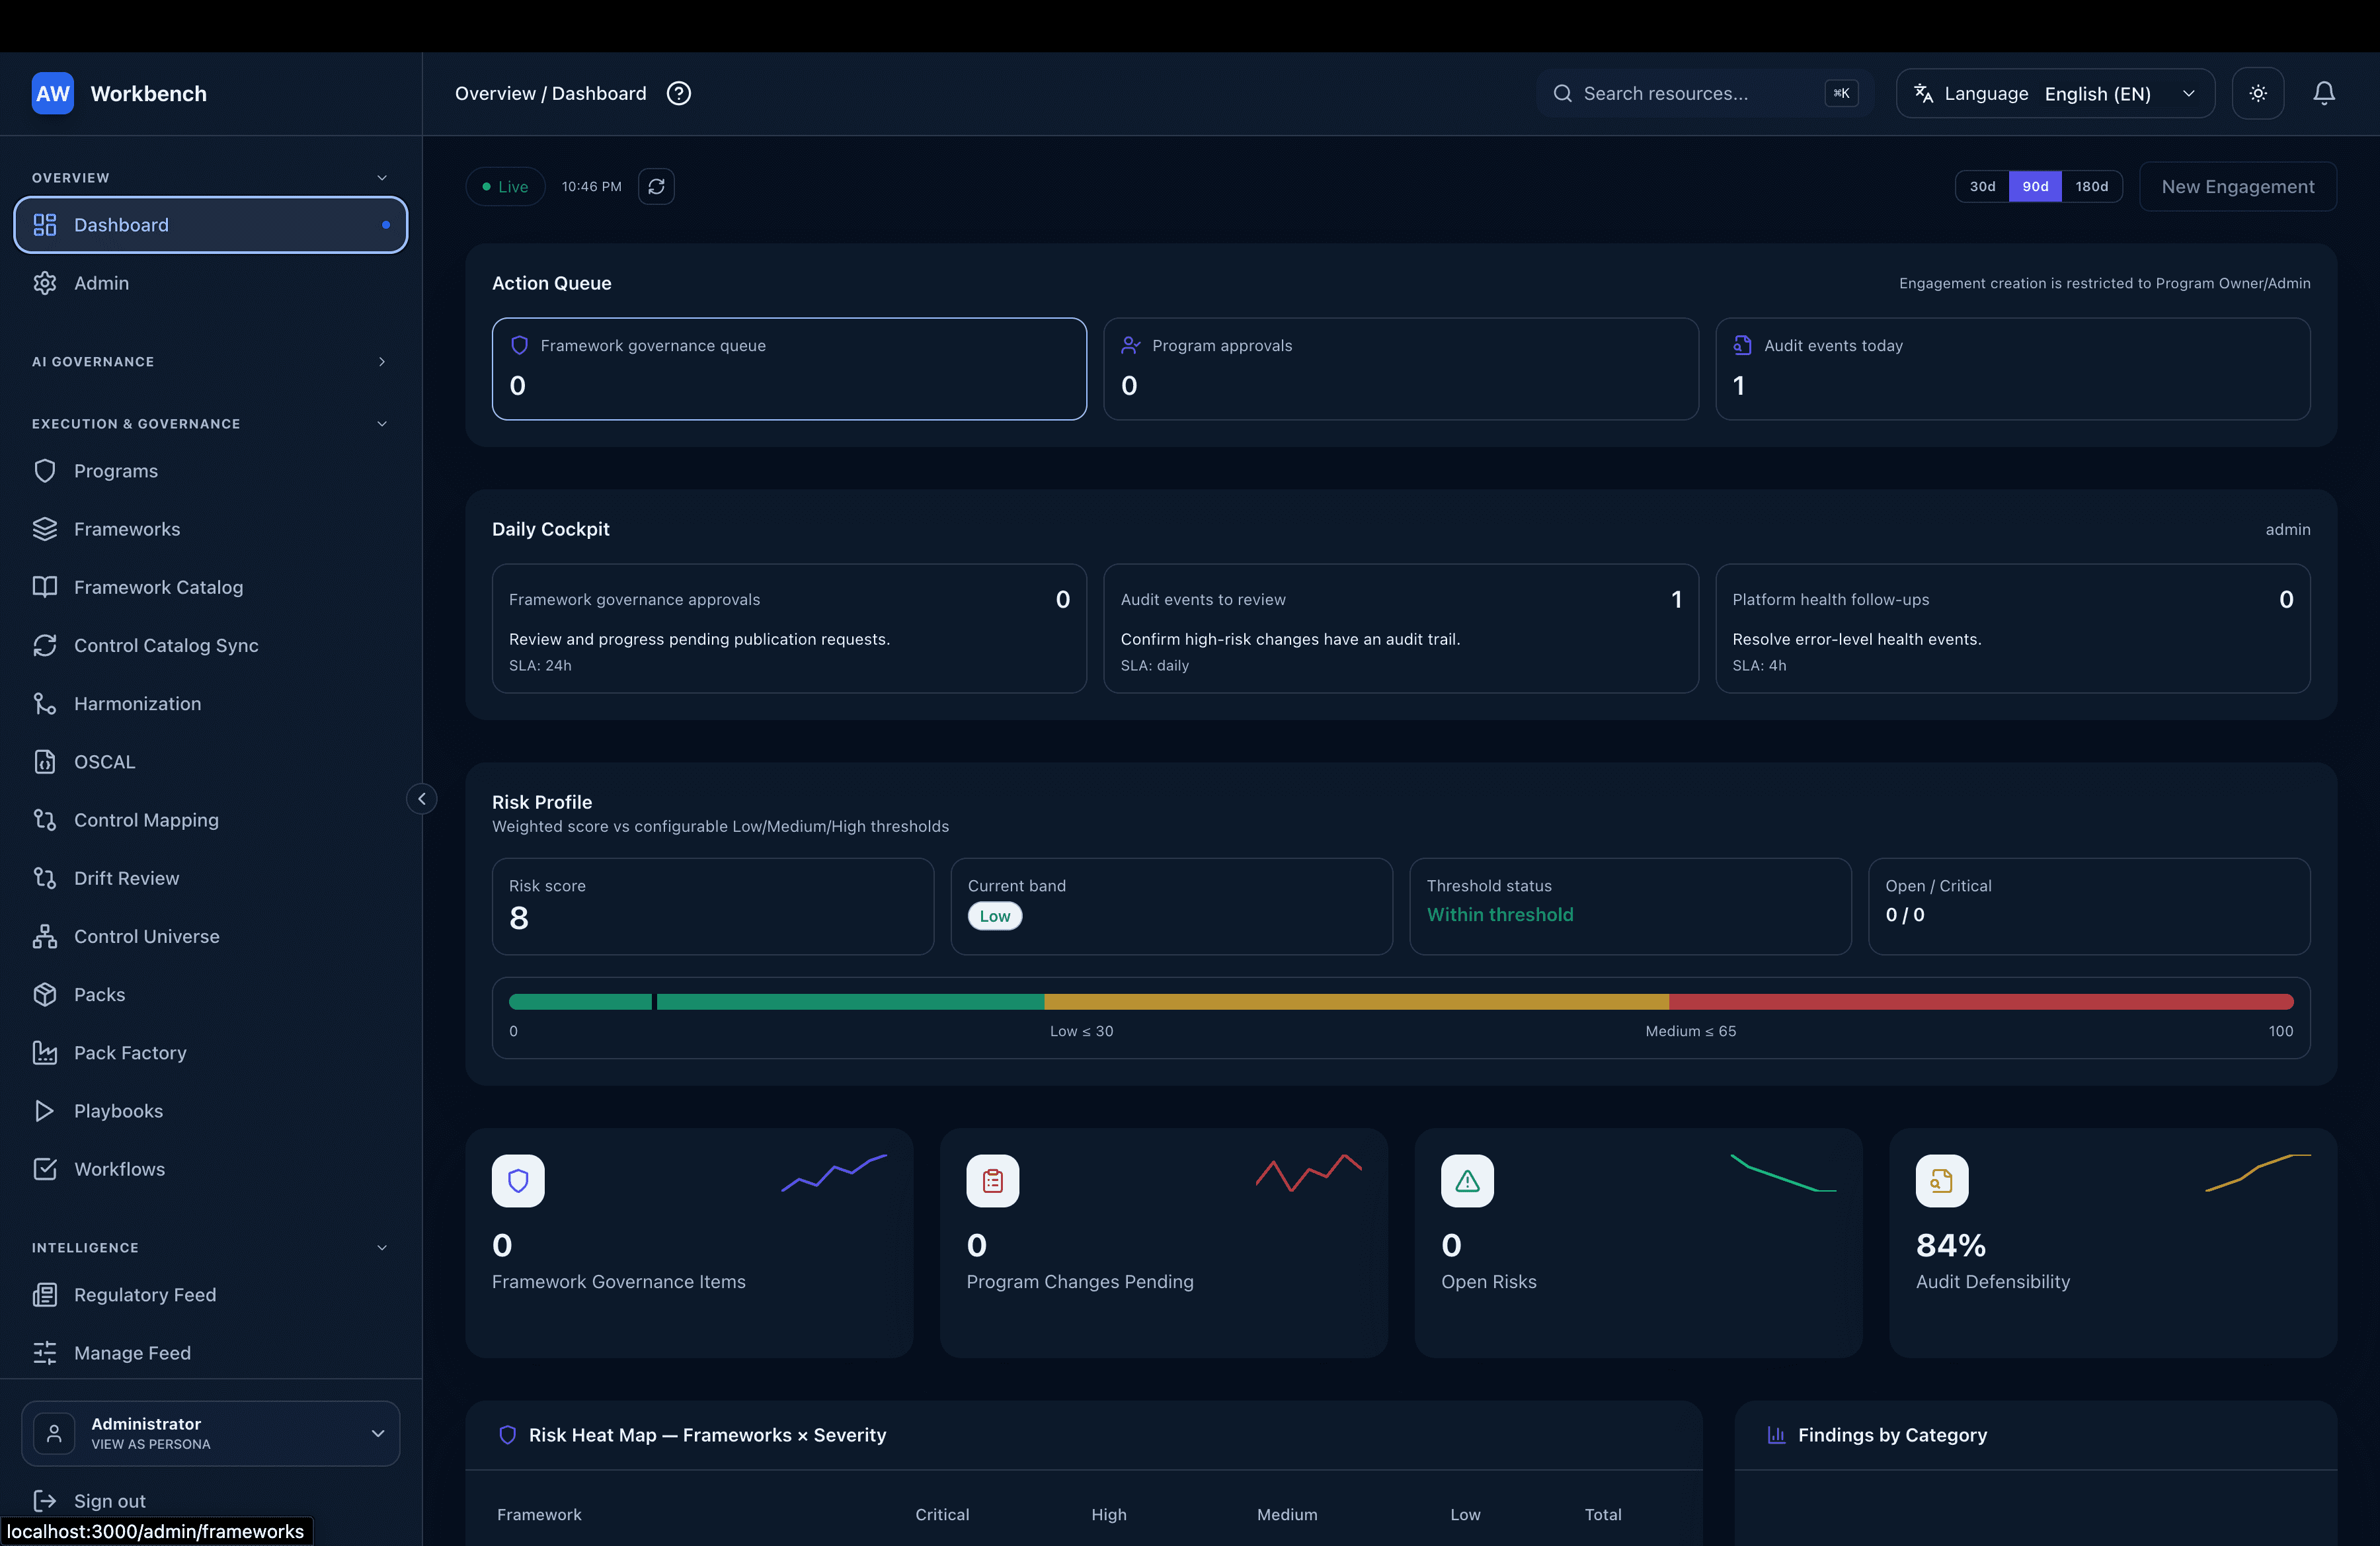
Task: Focus the Search resources field
Action: click(1704, 93)
